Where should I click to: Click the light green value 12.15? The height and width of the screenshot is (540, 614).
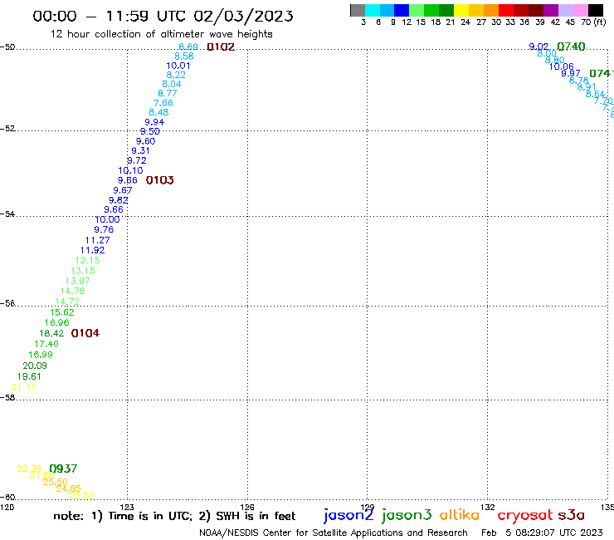coord(88,260)
